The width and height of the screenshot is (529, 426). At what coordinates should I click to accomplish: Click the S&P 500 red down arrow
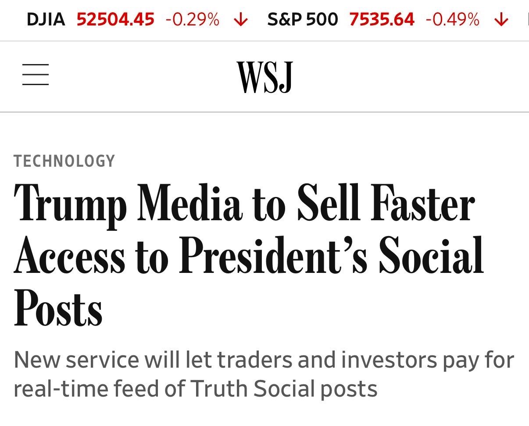point(501,20)
